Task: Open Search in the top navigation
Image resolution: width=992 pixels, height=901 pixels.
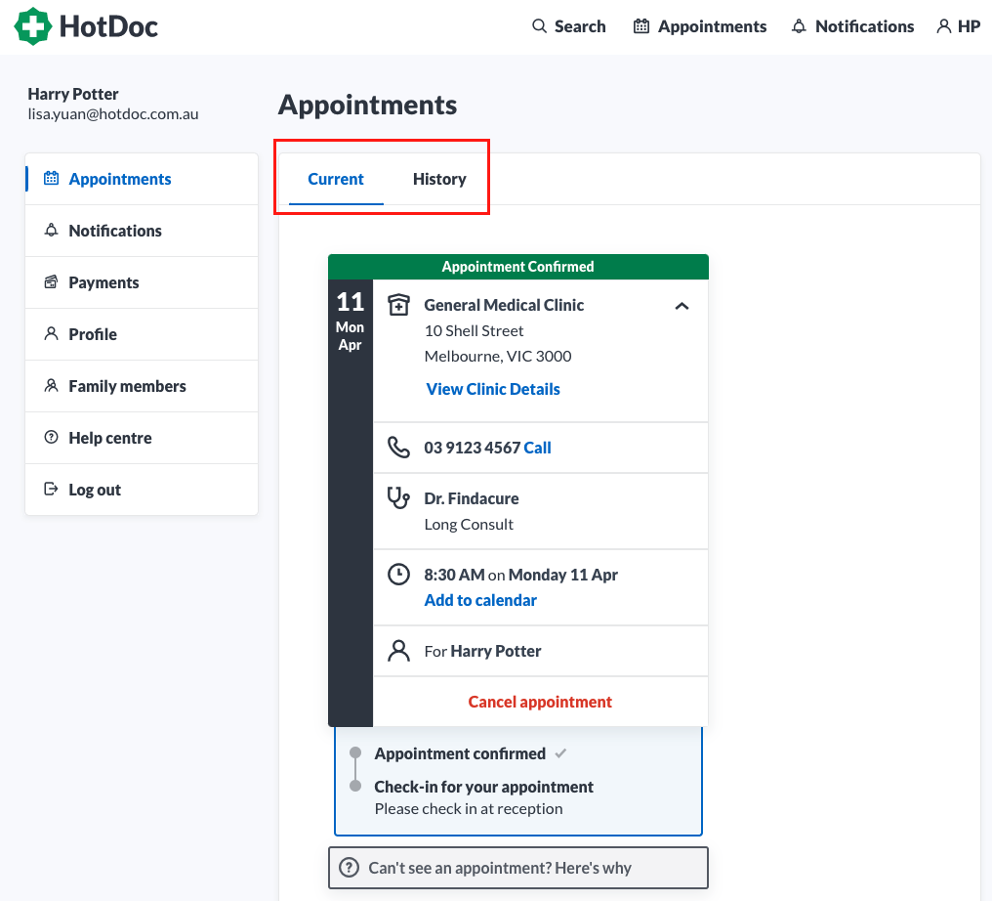Action: tap(569, 26)
